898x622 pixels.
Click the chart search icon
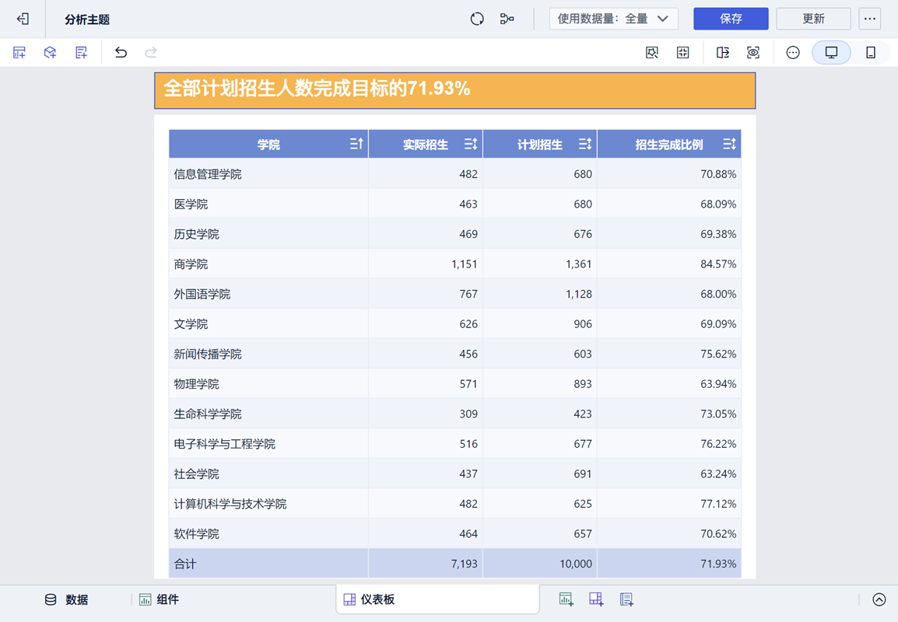pos(652,53)
